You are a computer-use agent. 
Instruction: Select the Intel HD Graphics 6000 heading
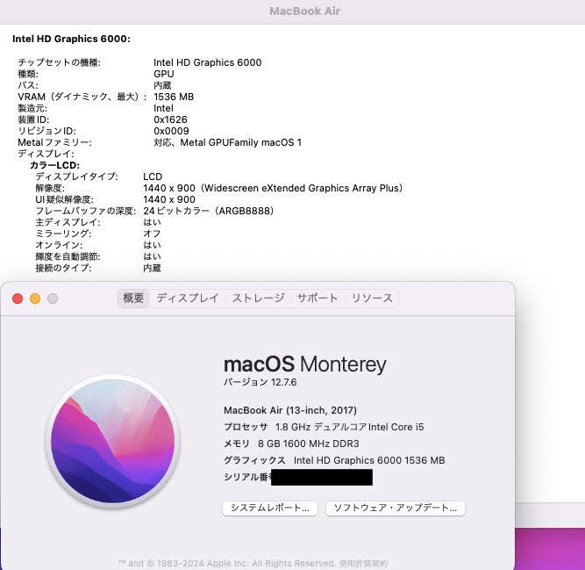(x=71, y=39)
